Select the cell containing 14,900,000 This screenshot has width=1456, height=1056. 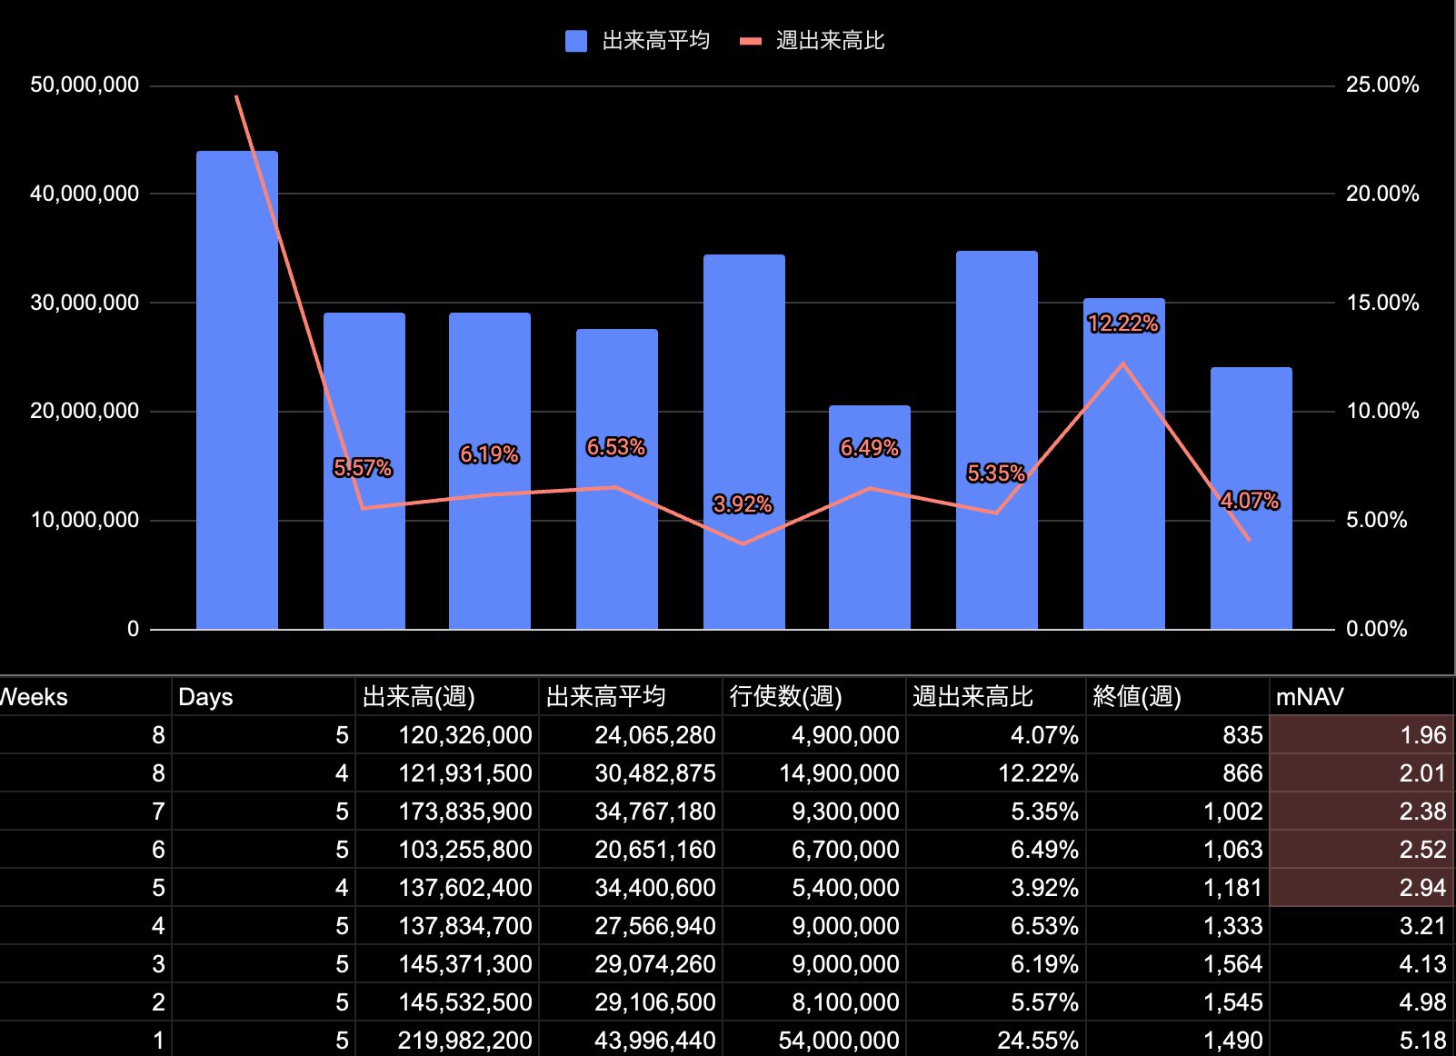coord(814,773)
